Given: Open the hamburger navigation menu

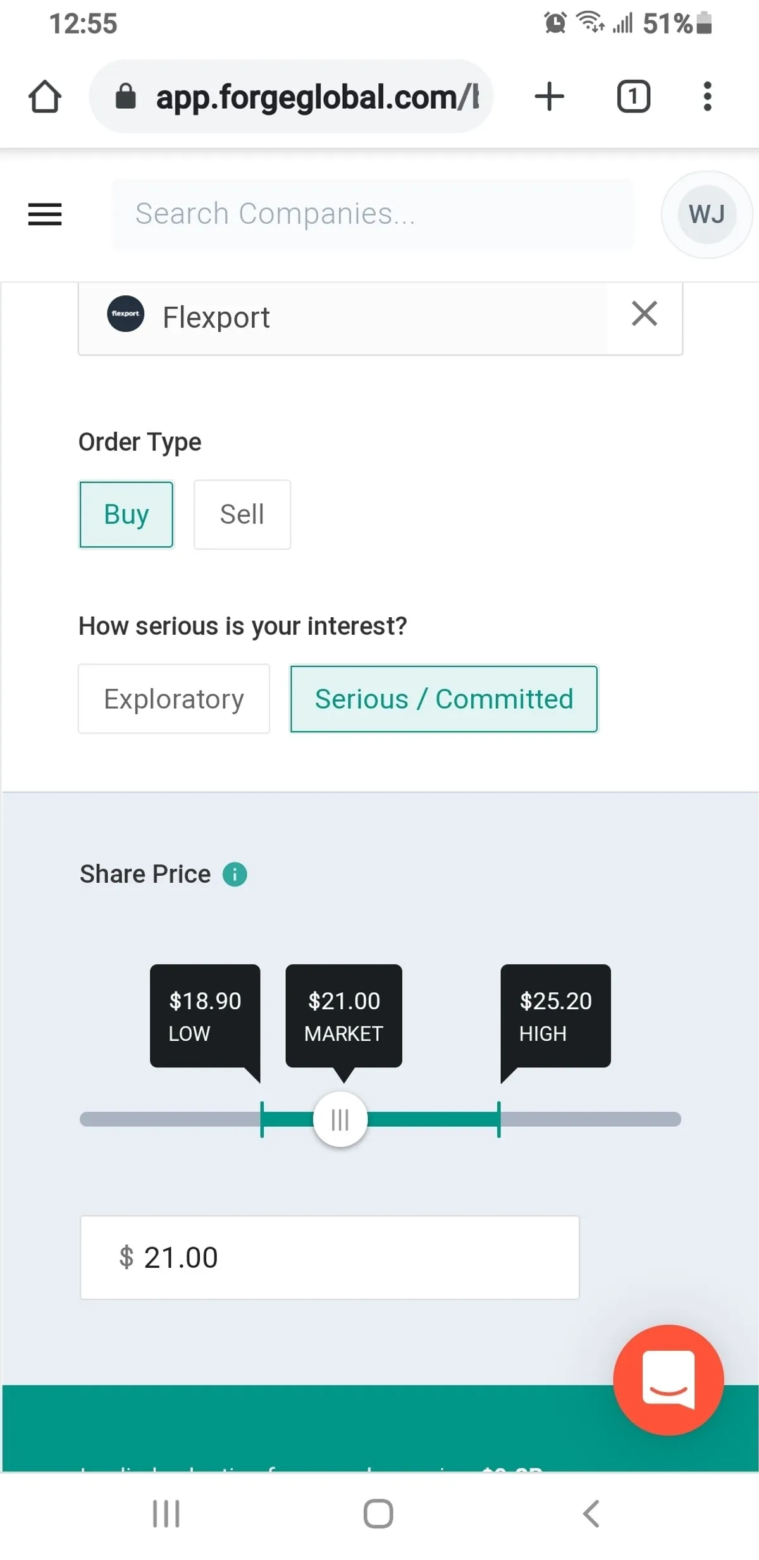Looking at the screenshot, I should click(45, 214).
